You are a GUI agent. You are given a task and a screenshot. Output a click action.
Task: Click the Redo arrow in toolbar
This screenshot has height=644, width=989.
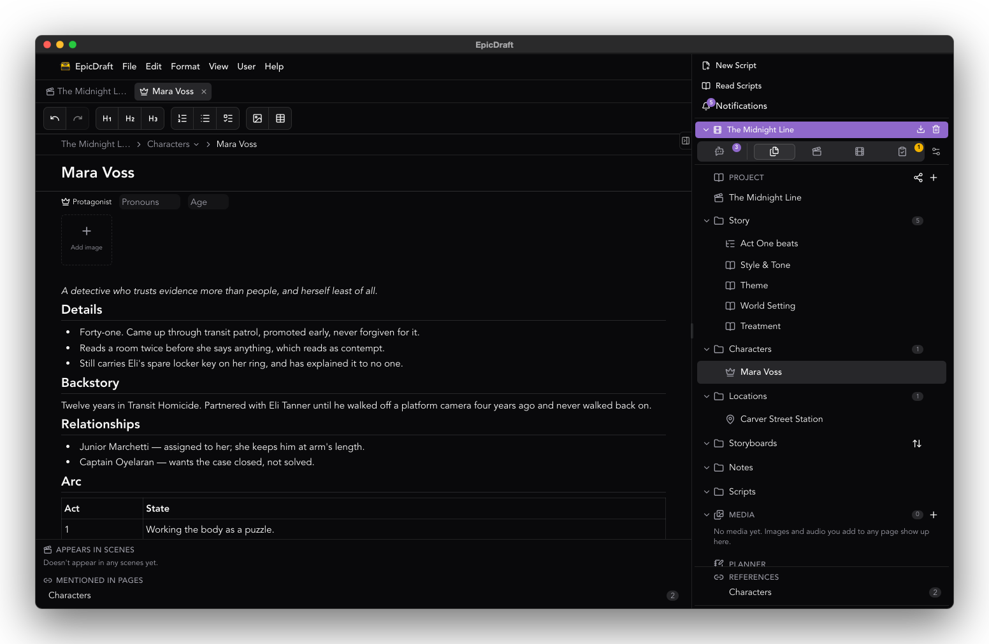(x=78, y=118)
